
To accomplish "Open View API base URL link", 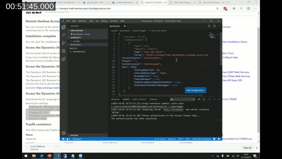I will [x=232, y=80].
